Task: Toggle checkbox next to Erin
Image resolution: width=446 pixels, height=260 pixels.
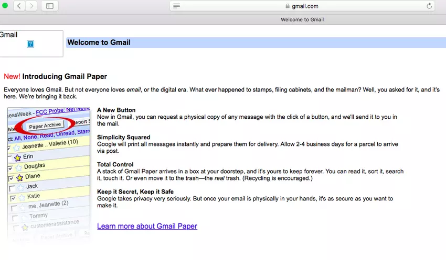Action: pyautogui.click(x=9, y=157)
